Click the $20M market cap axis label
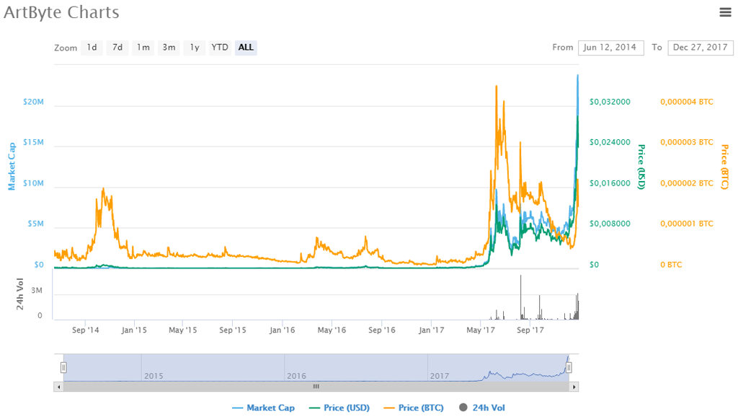This screenshot has width=738, height=417. (33, 102)
